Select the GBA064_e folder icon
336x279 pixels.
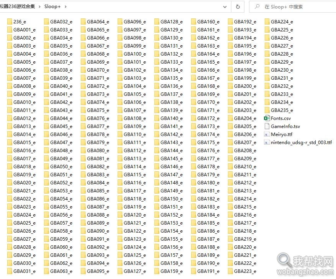tap(84, 21)
